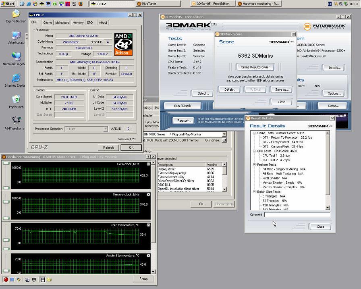Click Setup in Hardware monitoring window

pyautogui.click(x=143, y=279)
